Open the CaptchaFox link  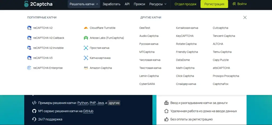[x=221, y=84]
